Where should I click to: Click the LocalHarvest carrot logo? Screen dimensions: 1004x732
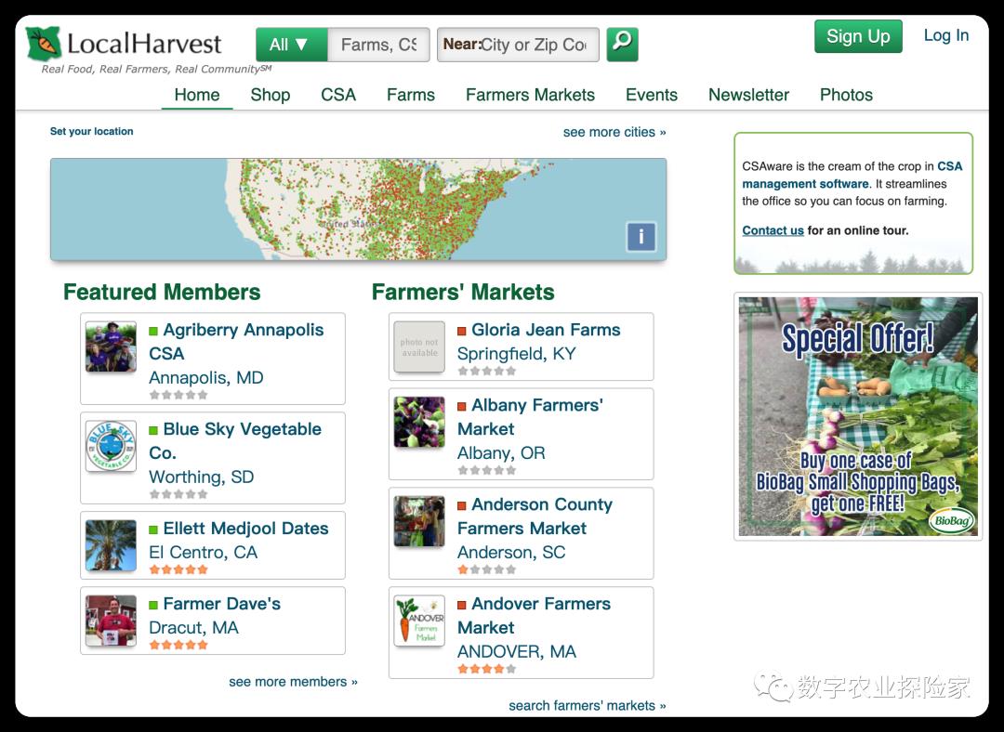[x=44, y=45]
